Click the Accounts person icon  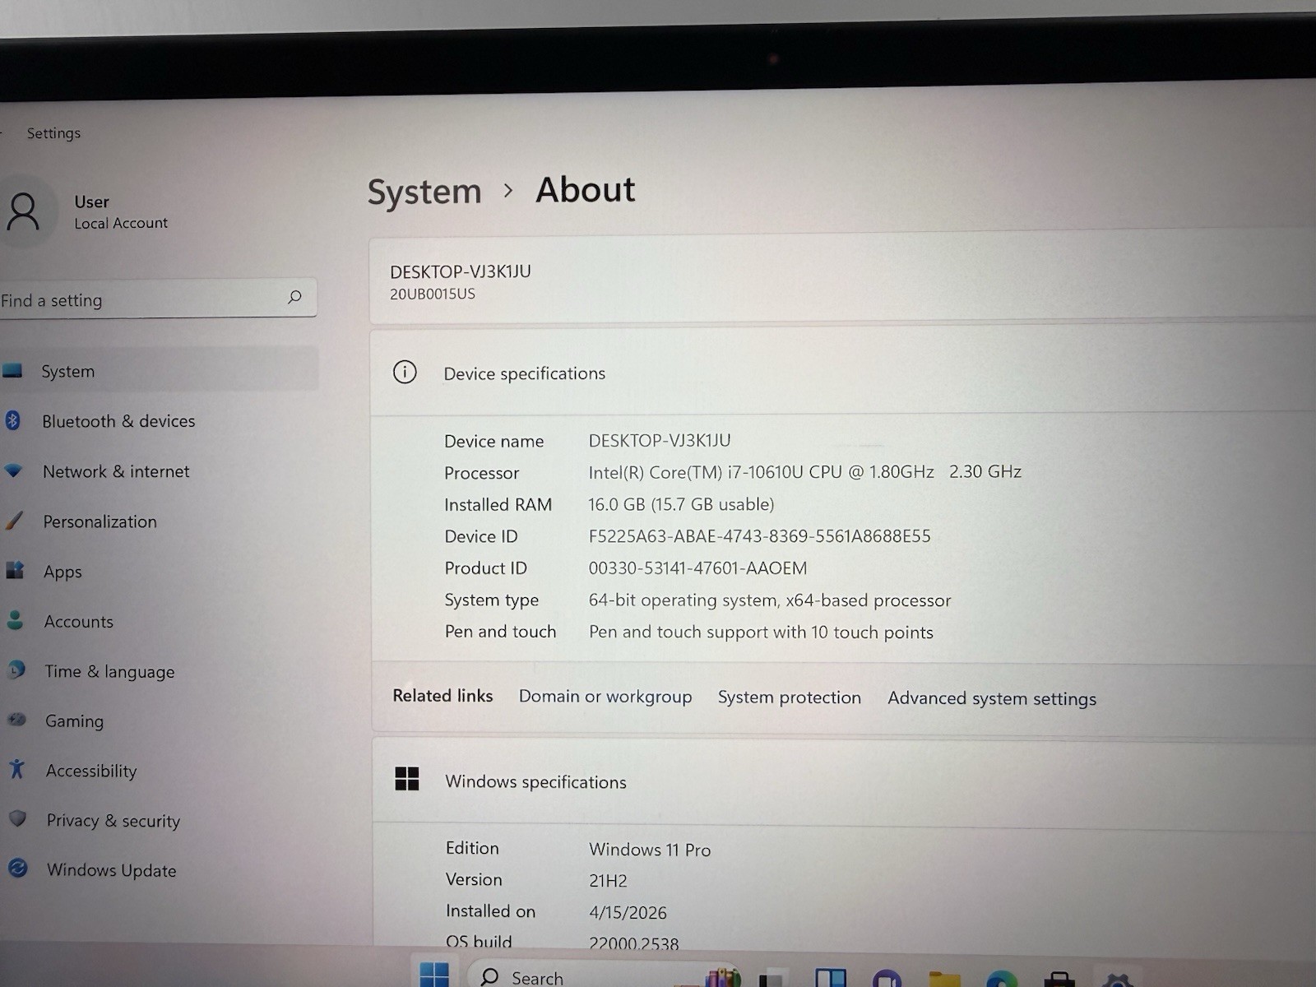(x=15, y=620)
